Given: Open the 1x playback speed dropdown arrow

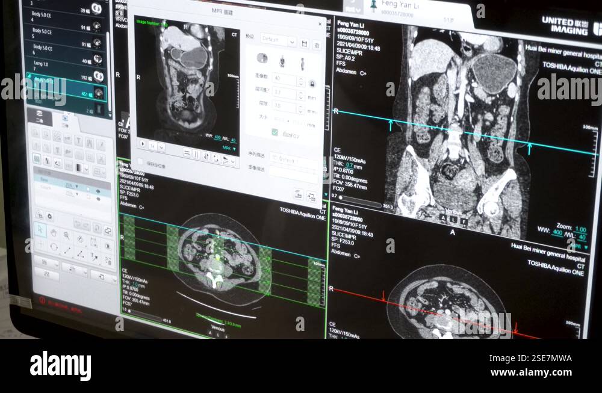Looking at the screenshot, I should [161, 147].
